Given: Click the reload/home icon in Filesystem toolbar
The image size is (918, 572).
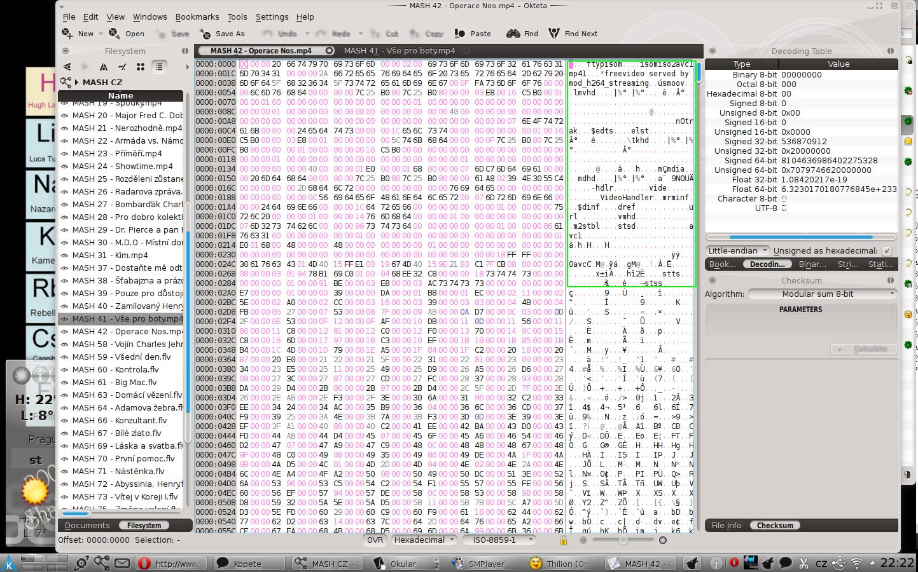Looking at the screenshot, I should 122,67.
